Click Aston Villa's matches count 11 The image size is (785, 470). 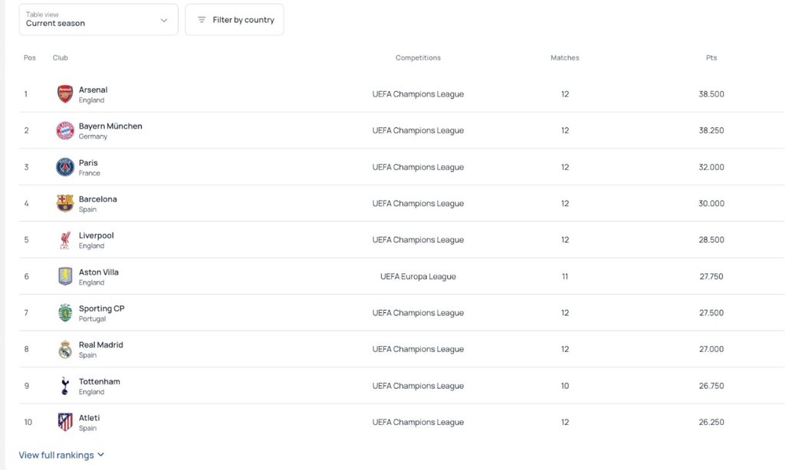(565, 276)
